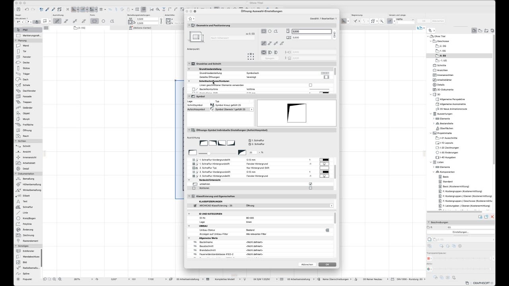Click the Umbau-Status grid icon
The width and height of the screenshot is (509, 286).
327,230
